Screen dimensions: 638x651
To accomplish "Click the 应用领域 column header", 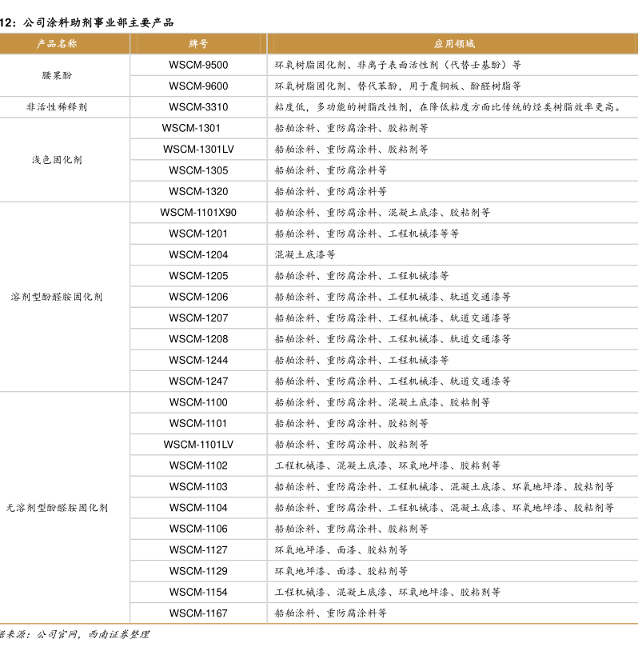I will click(454, 44).
